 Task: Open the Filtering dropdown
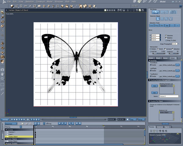coord(21,127)
